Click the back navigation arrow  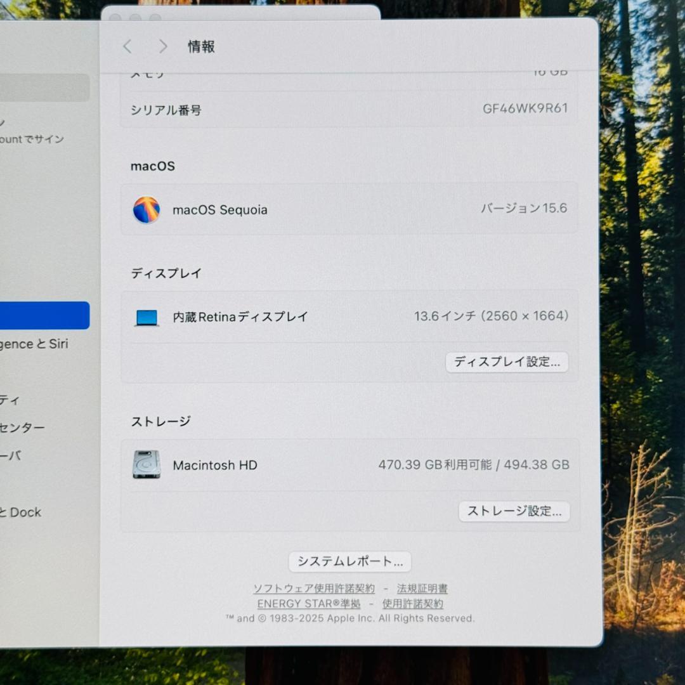pyautogui.click(x=127, y=46)
